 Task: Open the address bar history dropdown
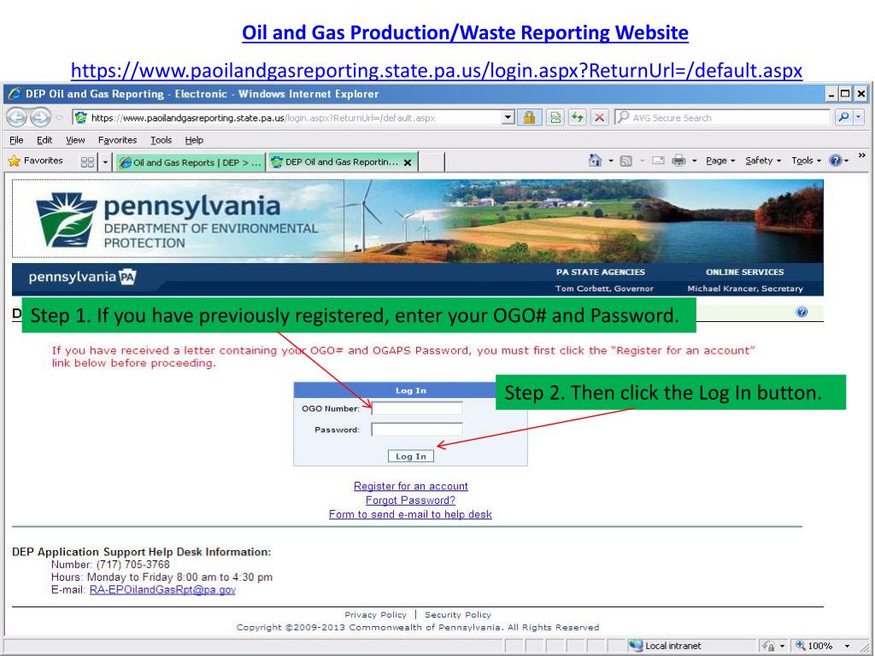508,117
